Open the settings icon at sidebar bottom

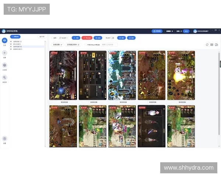pyautogui.click(x=4, y=139)
